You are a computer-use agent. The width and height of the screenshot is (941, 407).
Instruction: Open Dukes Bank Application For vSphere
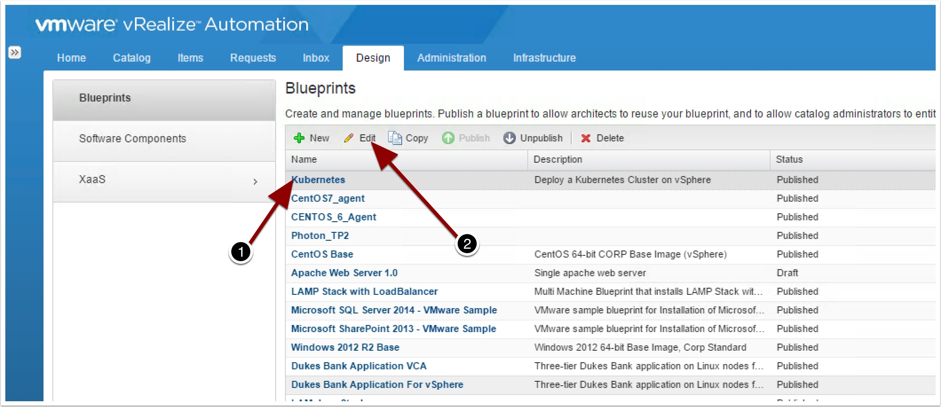(x=377, y=385)
